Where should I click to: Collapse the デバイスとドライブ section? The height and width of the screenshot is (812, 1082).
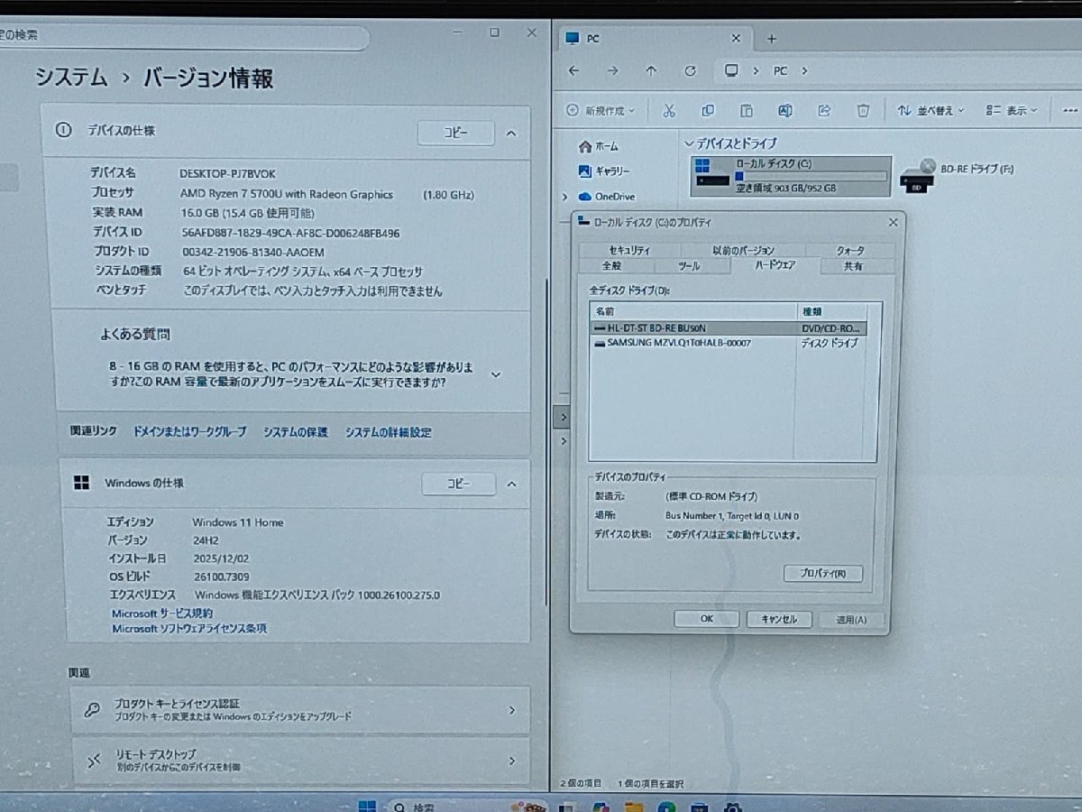[x=689, y=143]
